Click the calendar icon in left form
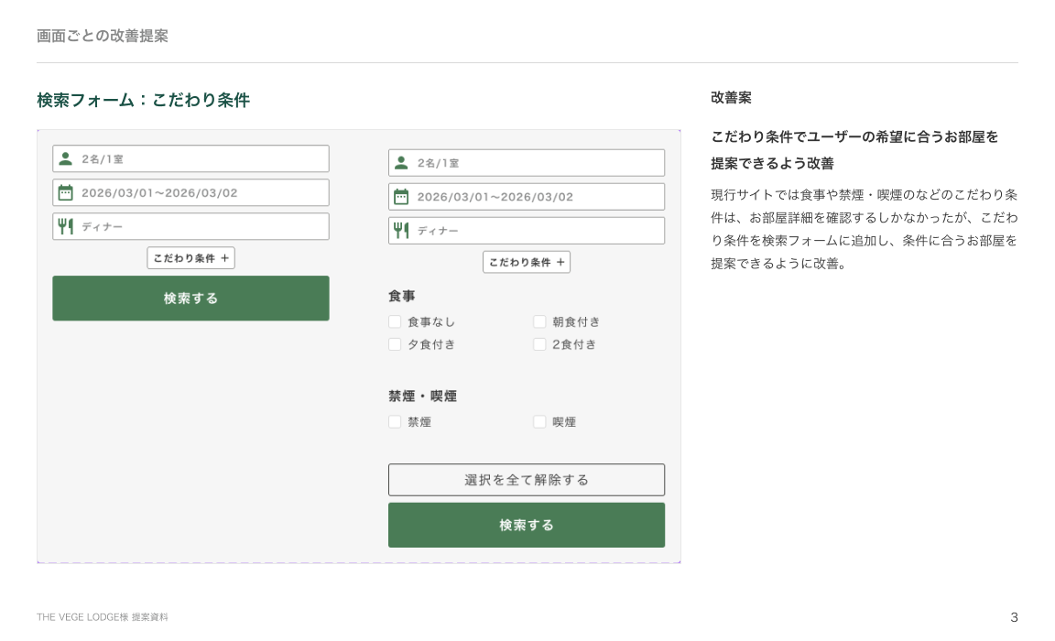The image size is (1055, 641). point(65,192)
